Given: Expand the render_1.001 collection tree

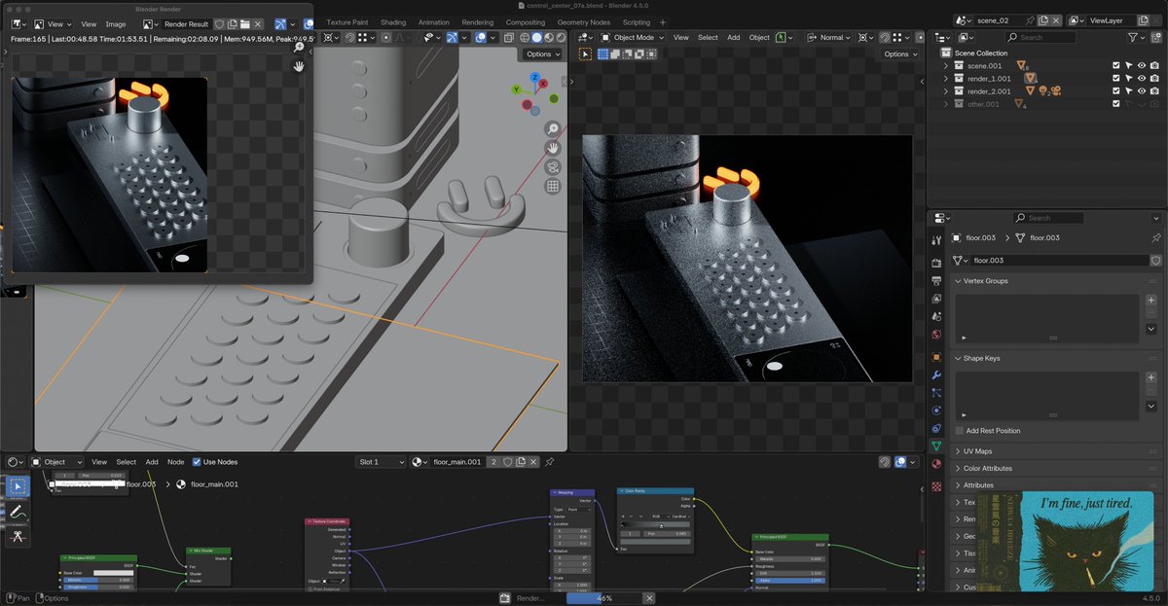Looking at the screenshot, I should pyautogui.click(x=945, y=79).
